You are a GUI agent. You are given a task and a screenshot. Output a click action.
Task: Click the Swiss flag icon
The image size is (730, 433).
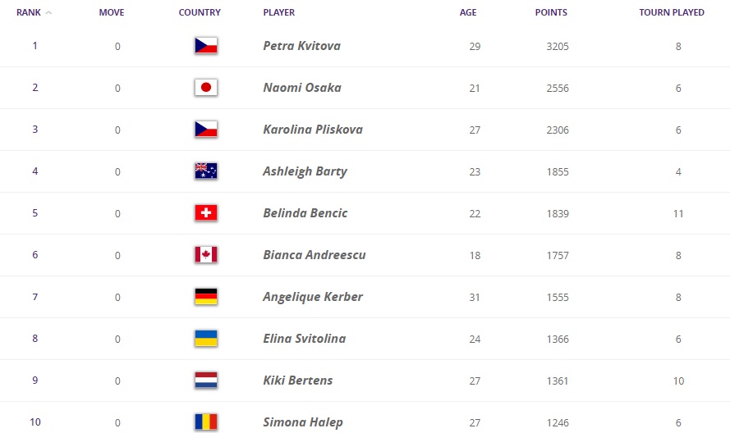coord(206,213)
